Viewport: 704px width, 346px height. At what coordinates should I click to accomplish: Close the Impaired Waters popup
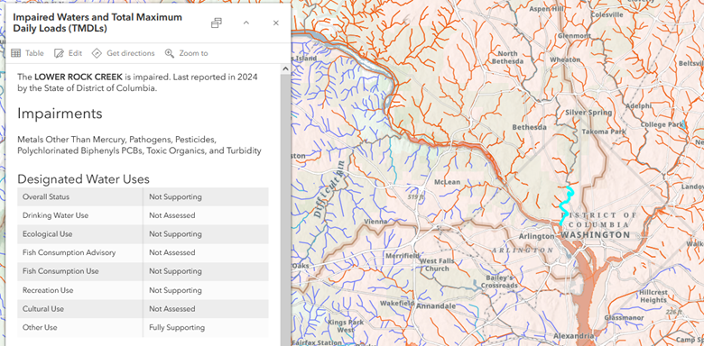276,23
